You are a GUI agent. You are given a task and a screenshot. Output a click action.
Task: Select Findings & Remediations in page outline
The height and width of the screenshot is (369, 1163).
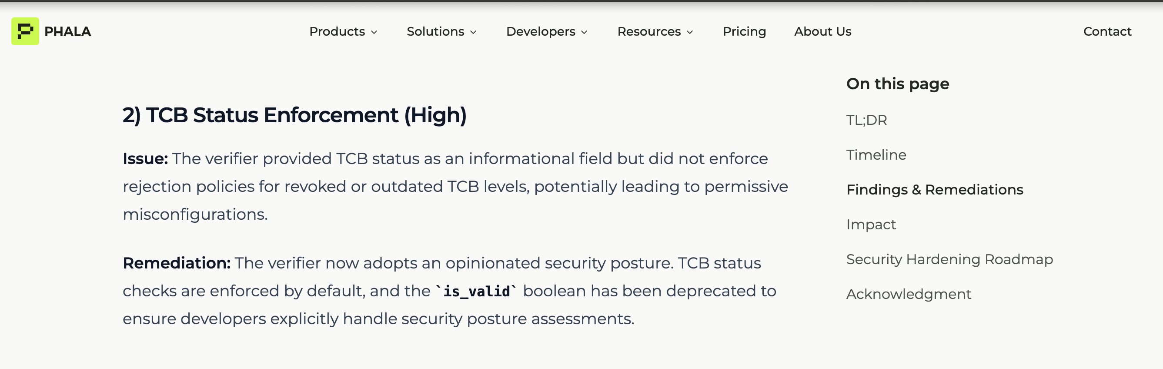[935, 190]
